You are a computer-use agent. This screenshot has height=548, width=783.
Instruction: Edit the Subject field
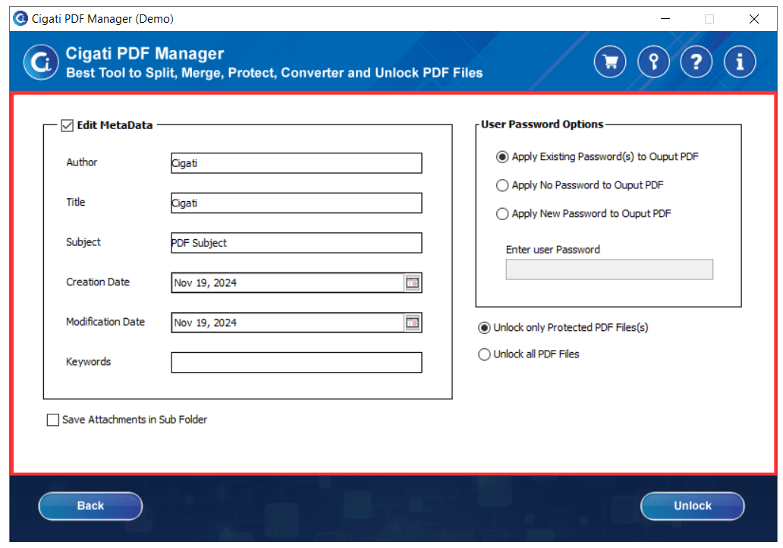(297, 244)
